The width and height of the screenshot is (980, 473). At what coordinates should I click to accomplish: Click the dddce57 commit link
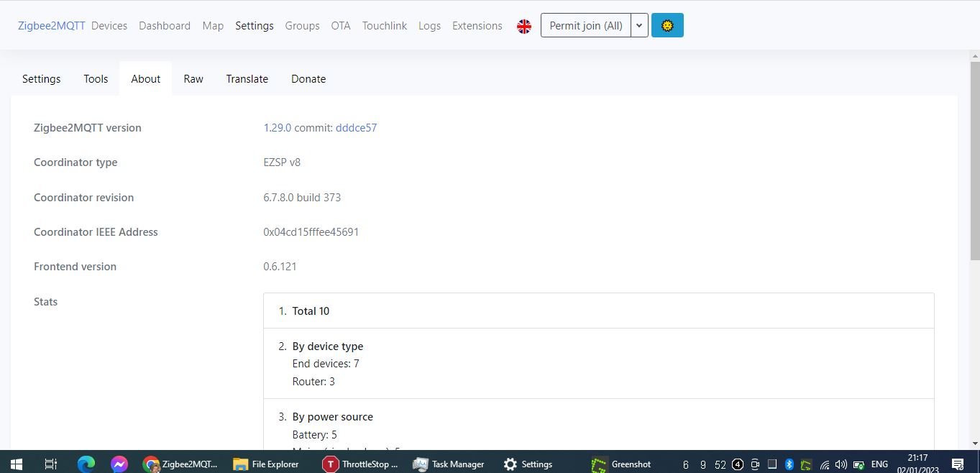(x=356, y=127)
